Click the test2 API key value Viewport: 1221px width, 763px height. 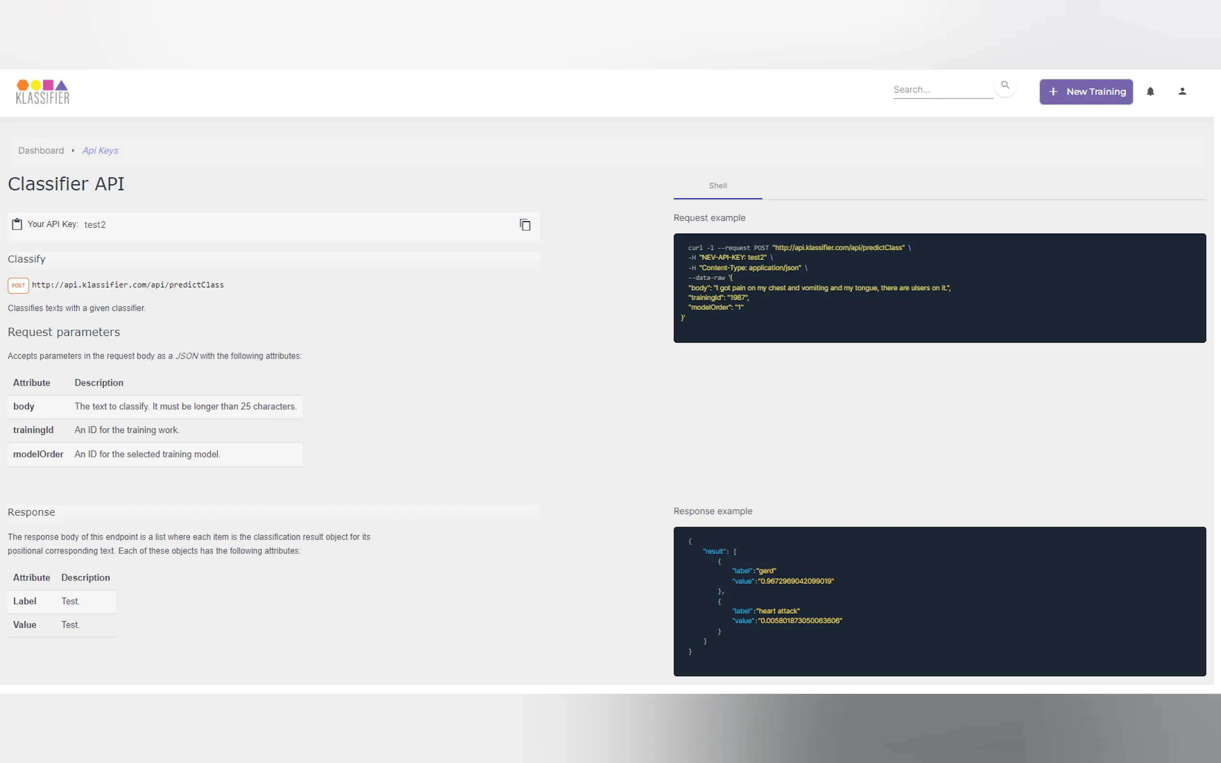[x=95, y=225]
